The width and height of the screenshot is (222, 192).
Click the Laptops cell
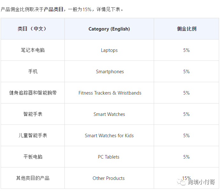pyautogui.click(x=109, y=50)
